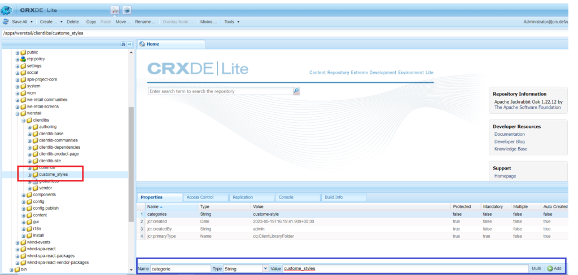
Task: Click the property Name input field
Action: point(179,269)
